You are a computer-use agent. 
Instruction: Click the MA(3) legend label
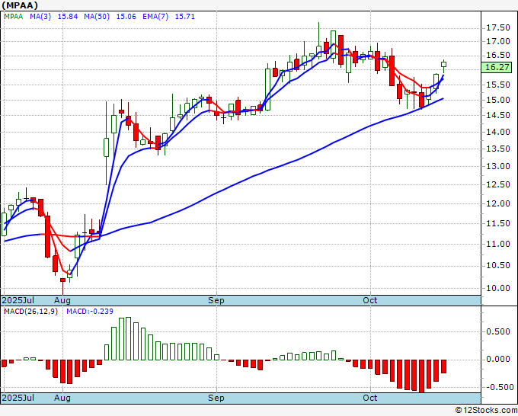tap(40, 17)
